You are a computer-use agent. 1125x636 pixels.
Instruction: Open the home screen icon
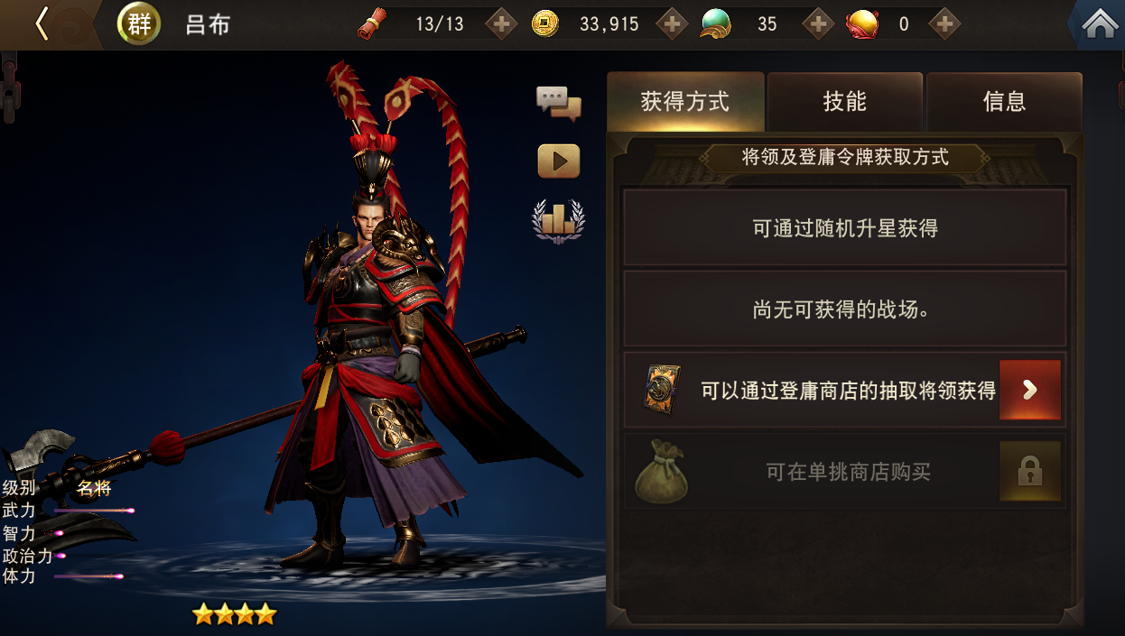(1099, 24)
